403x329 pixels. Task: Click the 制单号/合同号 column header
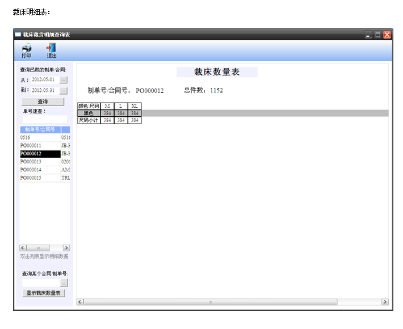(x=40, y=130)
